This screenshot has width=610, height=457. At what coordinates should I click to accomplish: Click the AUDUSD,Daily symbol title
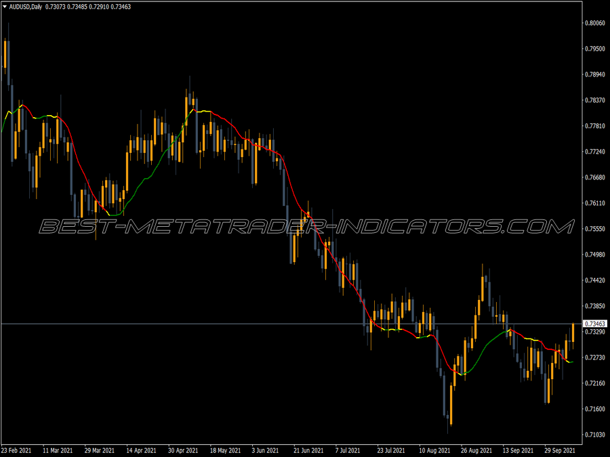point(25,7)
